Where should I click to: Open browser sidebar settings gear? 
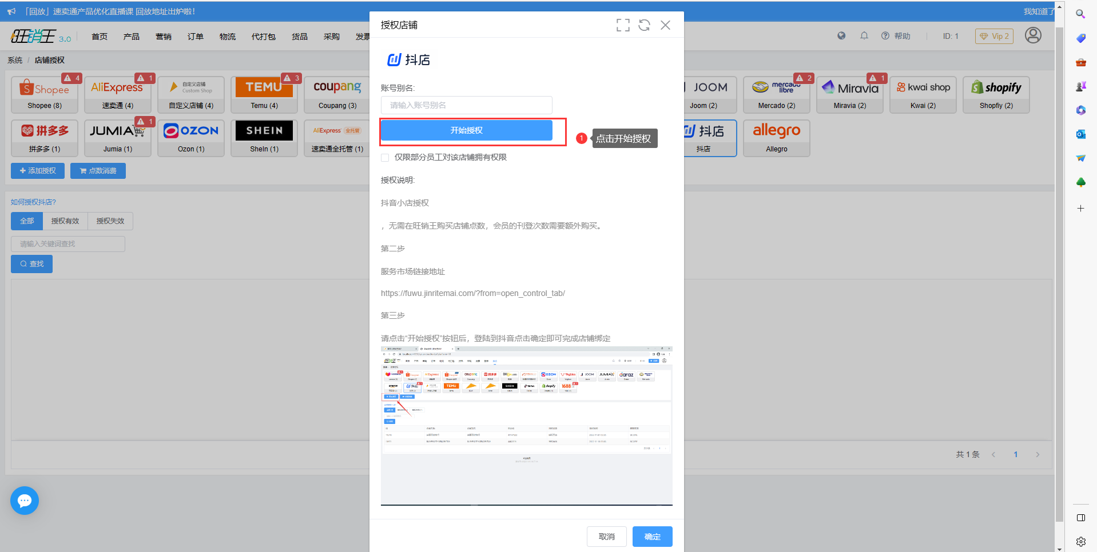[1080, 542]
